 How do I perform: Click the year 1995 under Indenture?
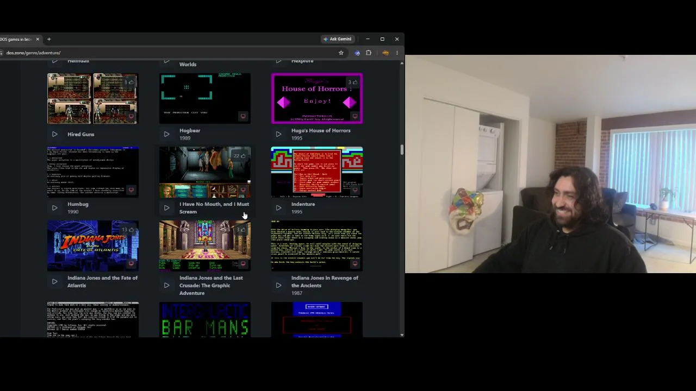pyautogui.click(x=297, y=212)
